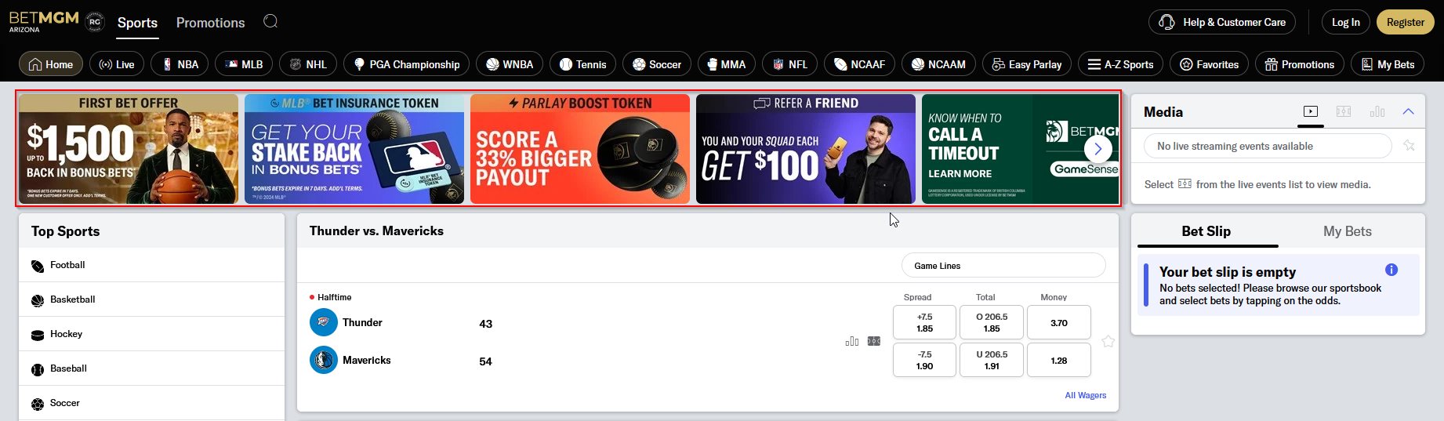1444x421 pixels.
Task: Select the scoreboard icon in Media panel
Action: click(x=1344, y=111)
